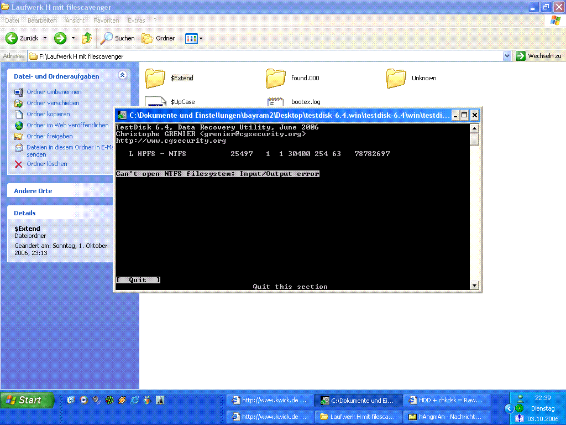Click Ordner im Web veröffentlichen link
The width and height of the screenshot is (566, 425).
(x=67, y=125)
